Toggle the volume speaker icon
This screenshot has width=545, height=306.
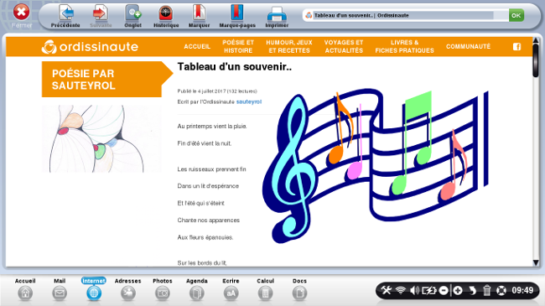pos(414,290)
